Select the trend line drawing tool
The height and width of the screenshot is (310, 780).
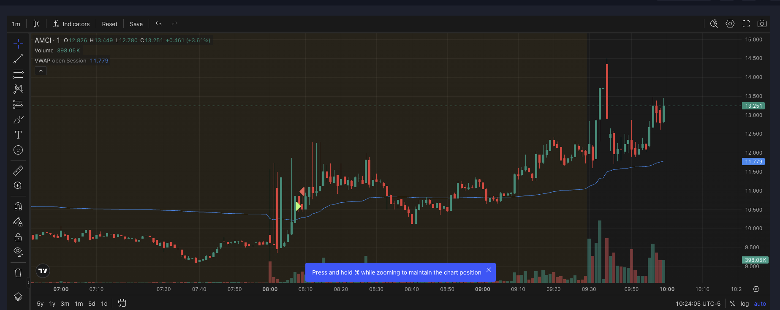[x=18, y=59]
